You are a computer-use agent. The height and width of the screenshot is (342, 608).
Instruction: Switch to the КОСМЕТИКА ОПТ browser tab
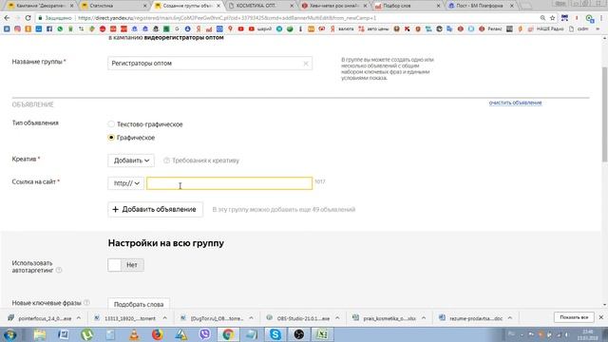pos(260,6)
